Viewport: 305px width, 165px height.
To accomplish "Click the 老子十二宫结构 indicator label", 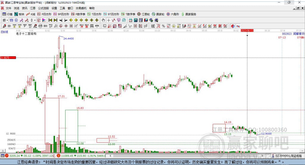I will tap(26, 34).
